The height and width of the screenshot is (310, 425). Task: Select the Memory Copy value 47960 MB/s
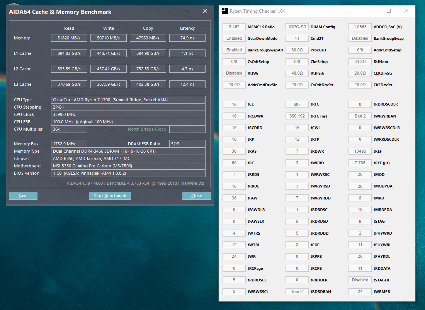click(148, 38)
